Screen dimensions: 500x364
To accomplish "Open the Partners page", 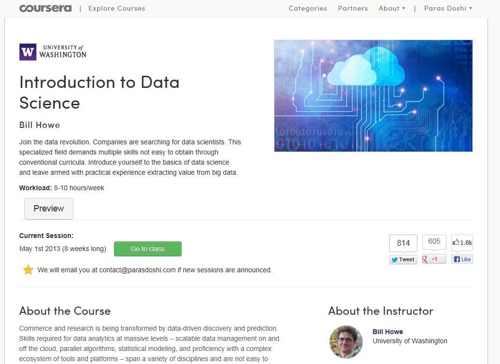I will pyautogui.click(x=353, y=8).
